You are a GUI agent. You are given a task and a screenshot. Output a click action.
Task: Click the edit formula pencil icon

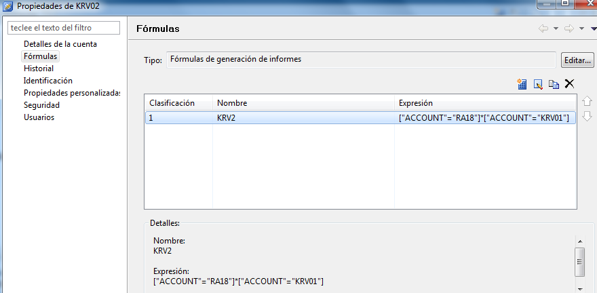click(538, 84)
